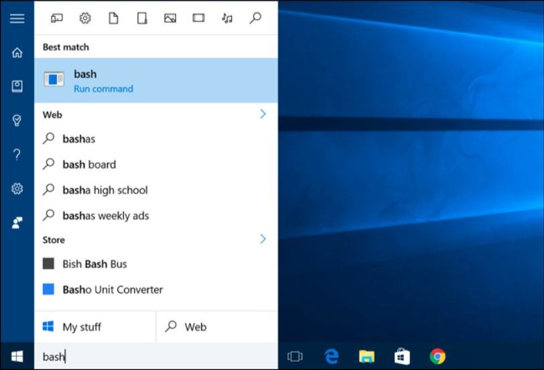
Task: Filter results by Documents icon
Action: [x=113, y=17]
